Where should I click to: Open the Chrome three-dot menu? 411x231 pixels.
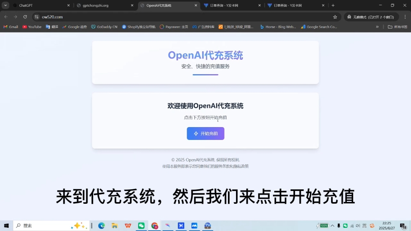405,17
